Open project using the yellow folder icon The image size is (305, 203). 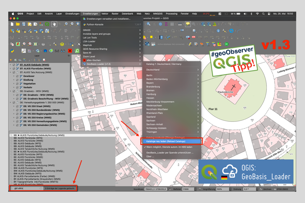coord(18,24)
